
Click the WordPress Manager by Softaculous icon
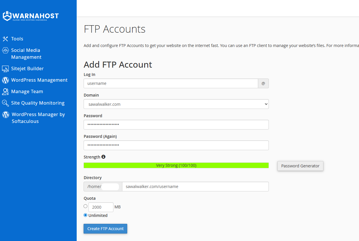click(x=5, y=115)
